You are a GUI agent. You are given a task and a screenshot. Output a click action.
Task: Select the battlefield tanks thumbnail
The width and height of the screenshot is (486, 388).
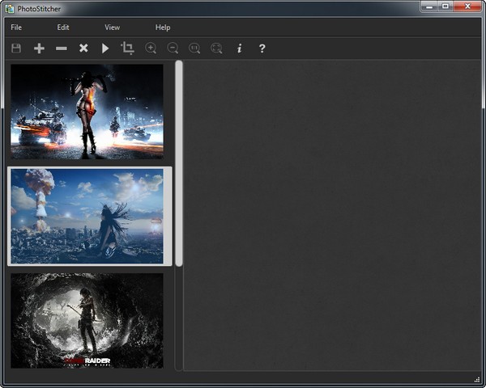pyautogui.click(x=87, y=112)
